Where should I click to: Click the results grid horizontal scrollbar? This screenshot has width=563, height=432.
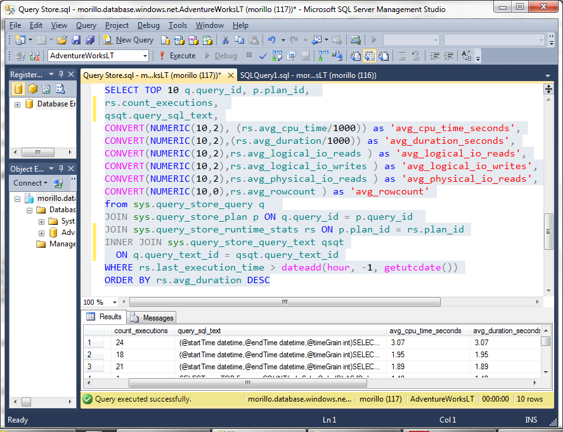coord(248,383)
